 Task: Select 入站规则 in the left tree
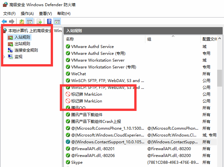[22, 37]
